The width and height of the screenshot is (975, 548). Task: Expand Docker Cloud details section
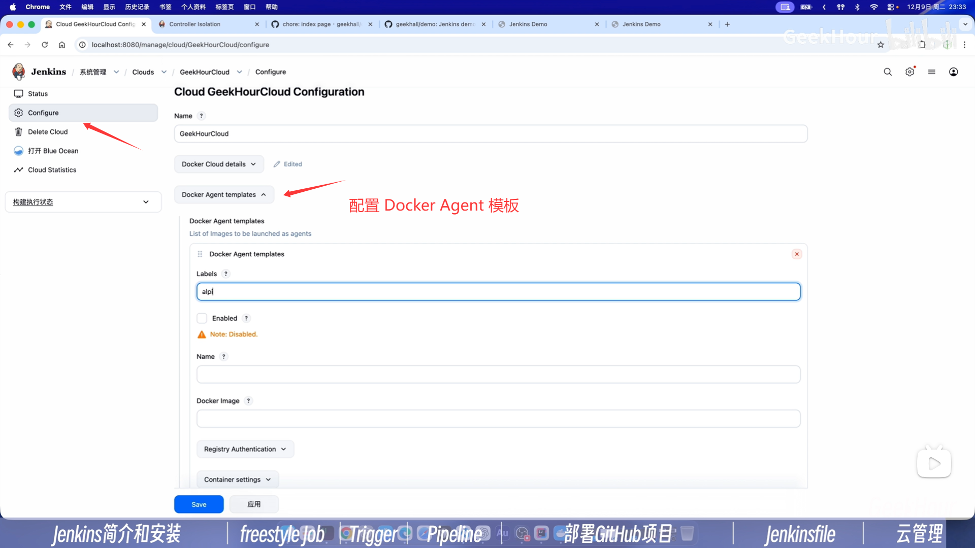pos(219,164)
